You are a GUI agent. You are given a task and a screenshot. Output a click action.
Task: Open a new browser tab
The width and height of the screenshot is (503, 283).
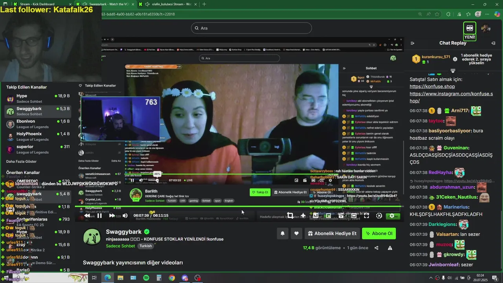click(x=204, y=4)
